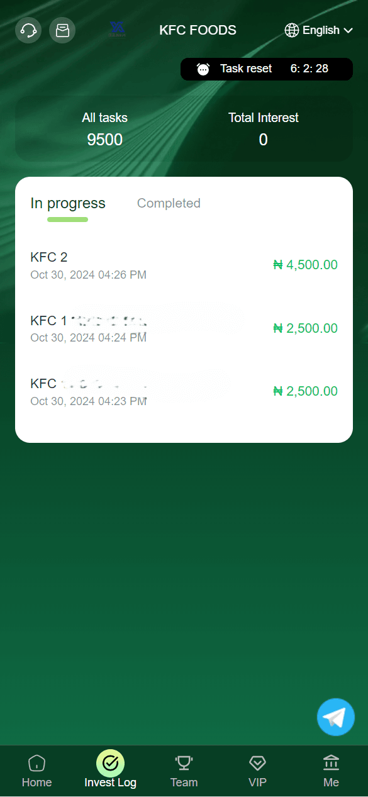Image resolution: width=368 pixels, height=797 pixels.
Task: Open the KFC 2 investment entry
Action: click(184, 265)
